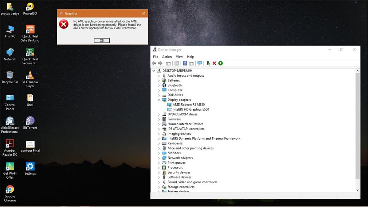Image resolution: width=373 pixels, height=207 pixels.
Task: Select the BitTorrent desktop icon
Action: tap(30, 123)
